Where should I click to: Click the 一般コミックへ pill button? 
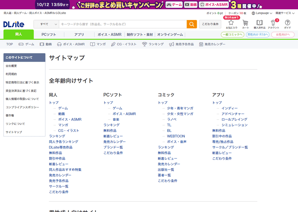click(x=232, y=35)
